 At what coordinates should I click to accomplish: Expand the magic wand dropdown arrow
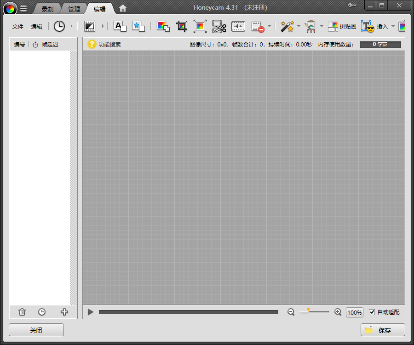coord(299,26)
